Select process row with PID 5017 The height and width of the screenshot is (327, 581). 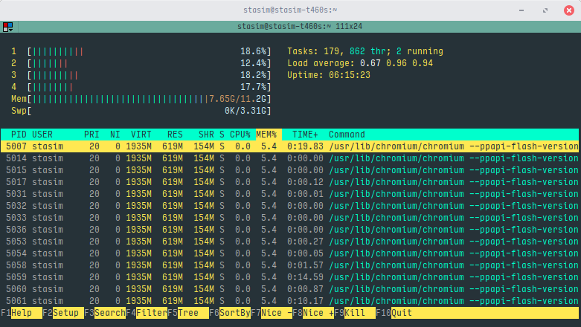coord(289,182)
